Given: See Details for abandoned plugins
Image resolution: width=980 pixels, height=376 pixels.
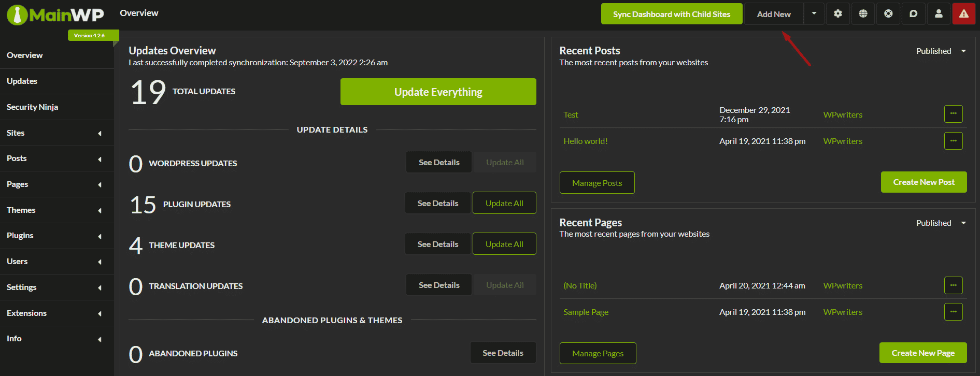Looking at the screenshot, I should [x=503, y=353].
